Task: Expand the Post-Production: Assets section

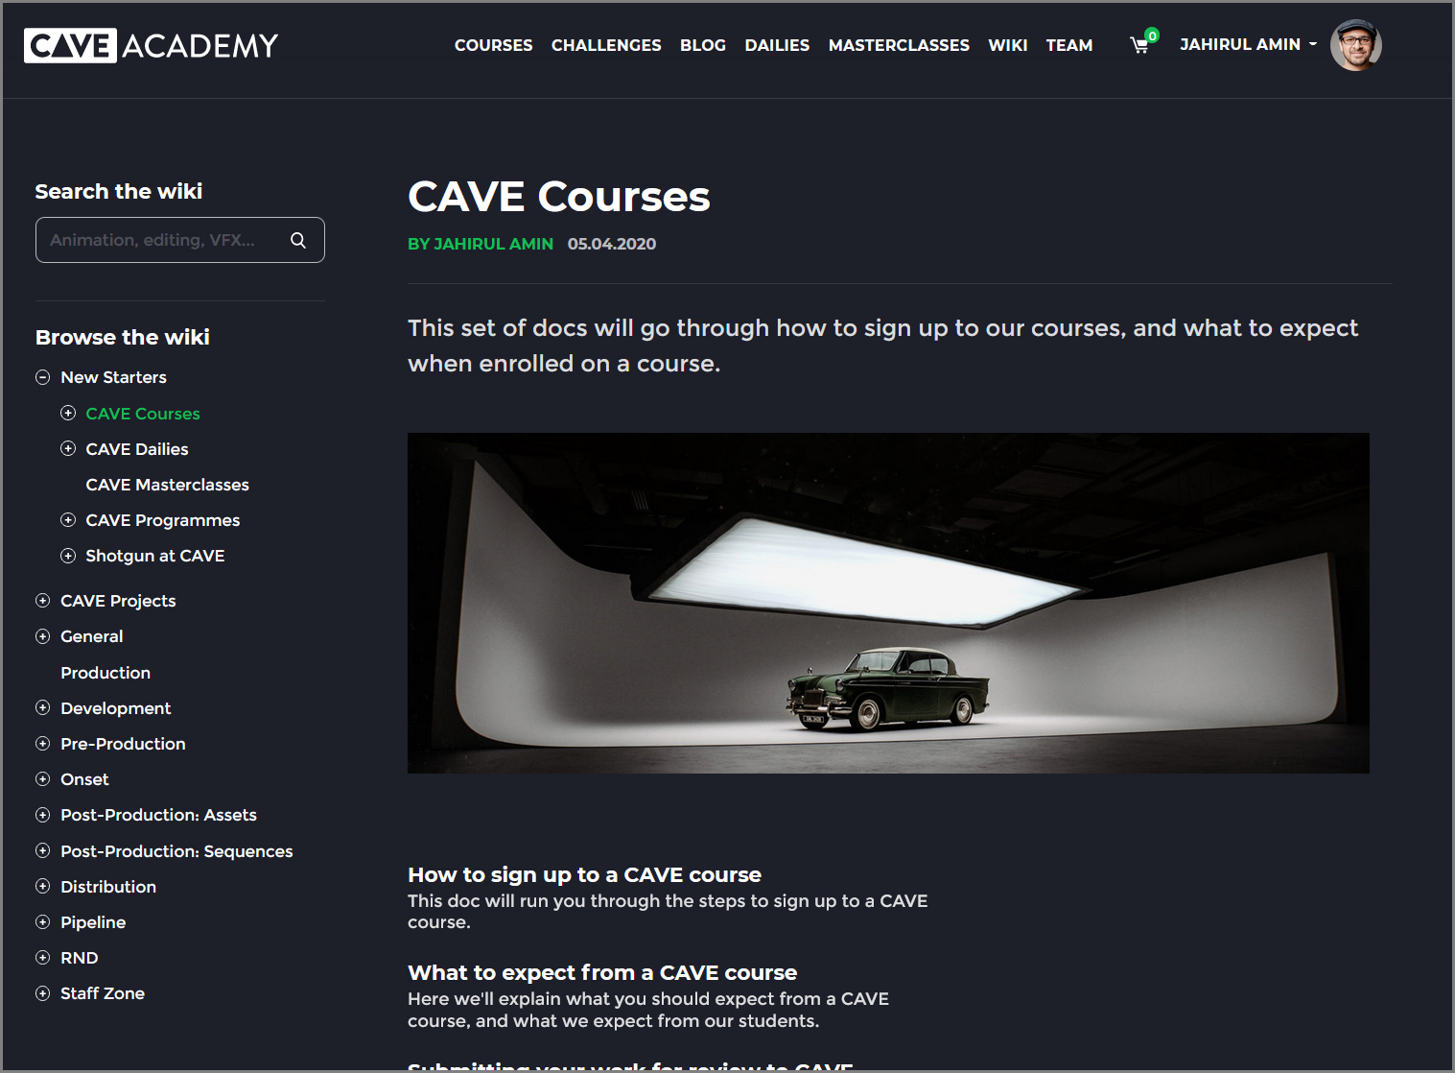Action: point(43,815)
